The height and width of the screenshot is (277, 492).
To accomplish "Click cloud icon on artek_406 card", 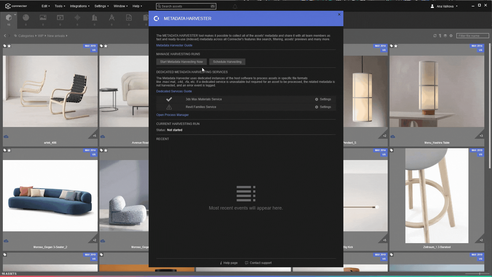I will coord(6,136).
